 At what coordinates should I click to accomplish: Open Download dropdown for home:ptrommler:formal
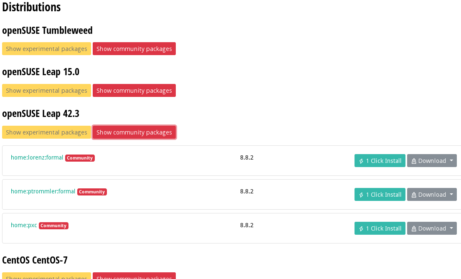coord(432,195)
